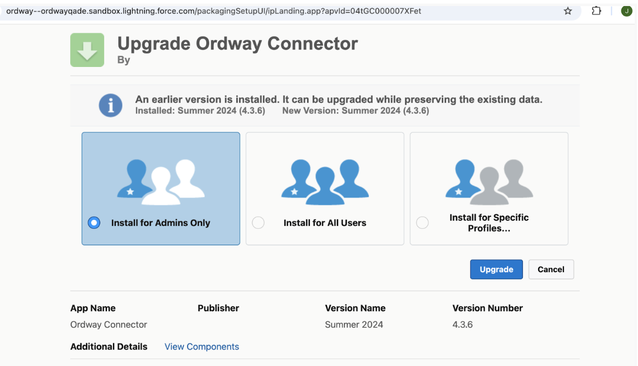This screenshot has height=366, width=638.
Task: Click the Installed: Summer 2024 (4.3.6) text
Action: (x=200, y=111)
